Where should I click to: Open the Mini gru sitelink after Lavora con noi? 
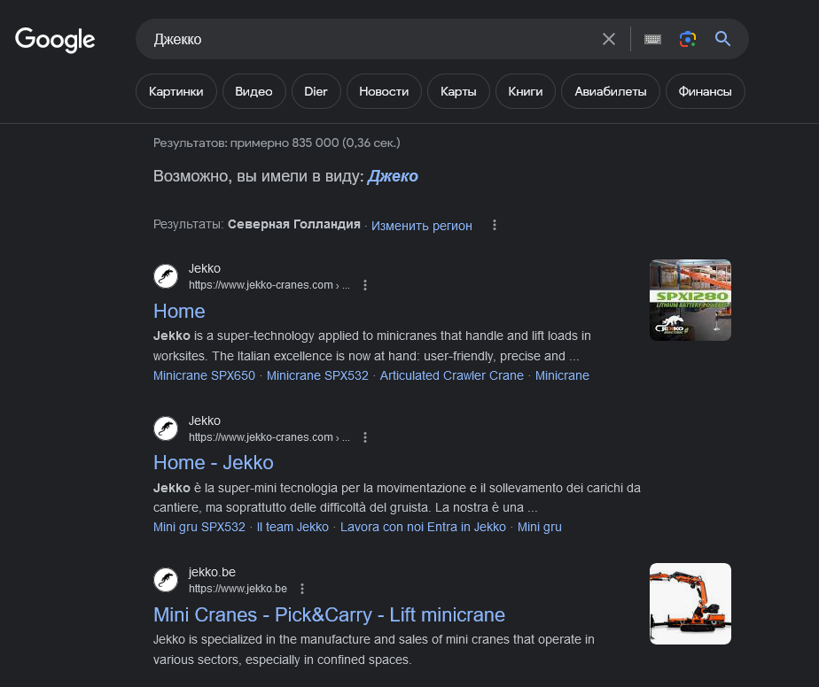click(540, 527)
